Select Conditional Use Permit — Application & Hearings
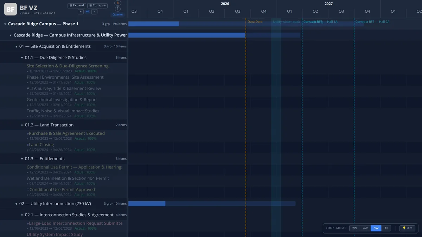 tap(64, 170)
